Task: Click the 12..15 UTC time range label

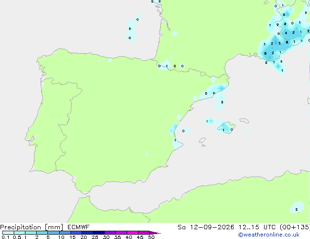Action: click(x=257, y=227)
